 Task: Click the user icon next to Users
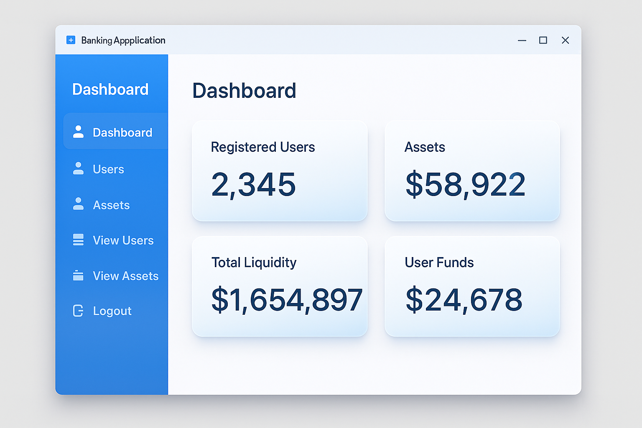78,168
